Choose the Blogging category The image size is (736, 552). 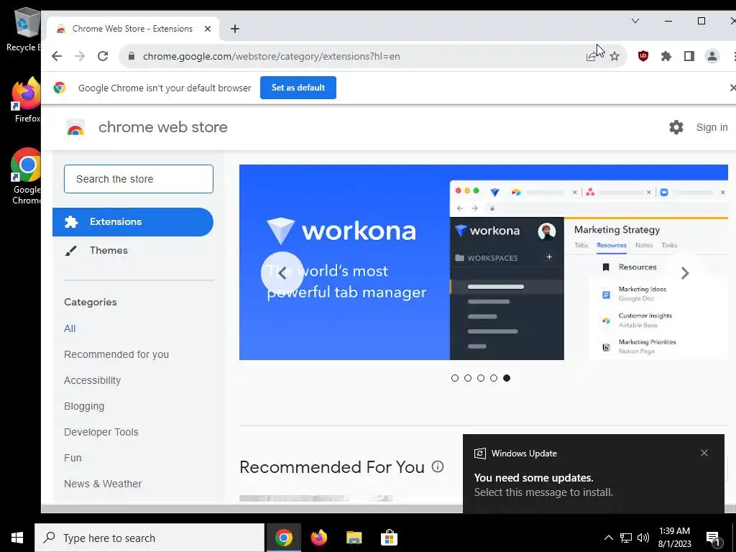[84, 406]
